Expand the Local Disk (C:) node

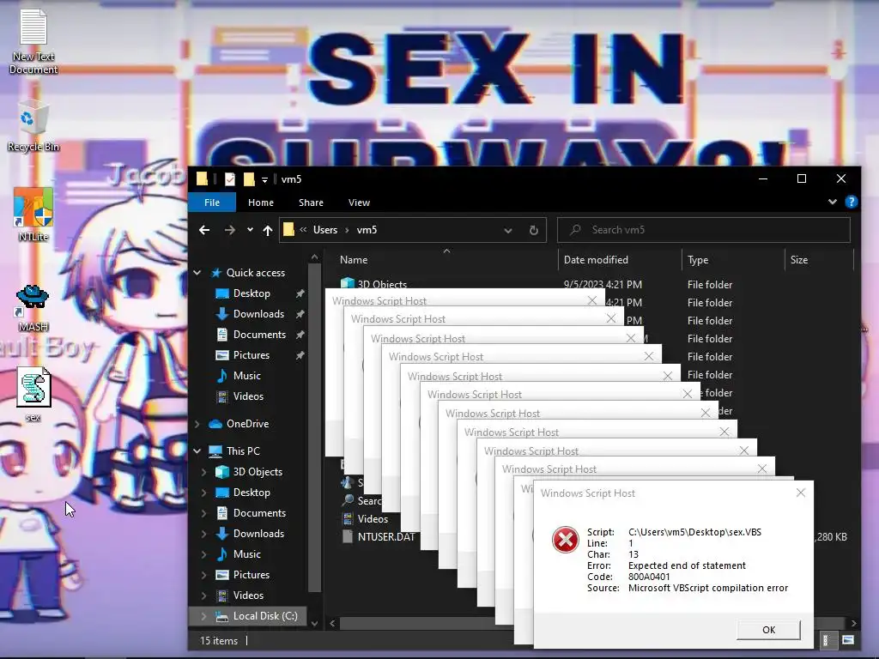(x=204, y=616)
